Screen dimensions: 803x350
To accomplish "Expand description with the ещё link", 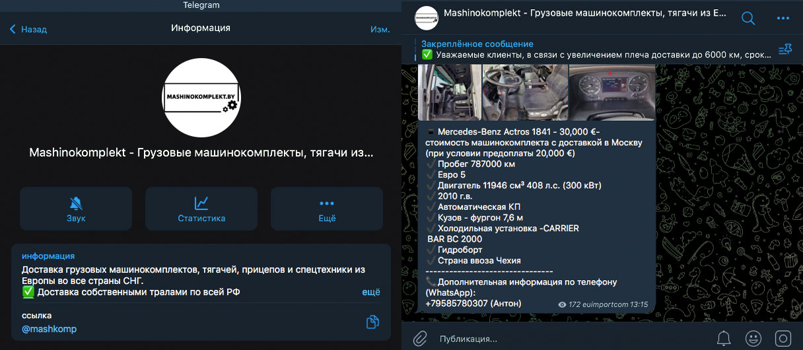I will click(371, 291).
